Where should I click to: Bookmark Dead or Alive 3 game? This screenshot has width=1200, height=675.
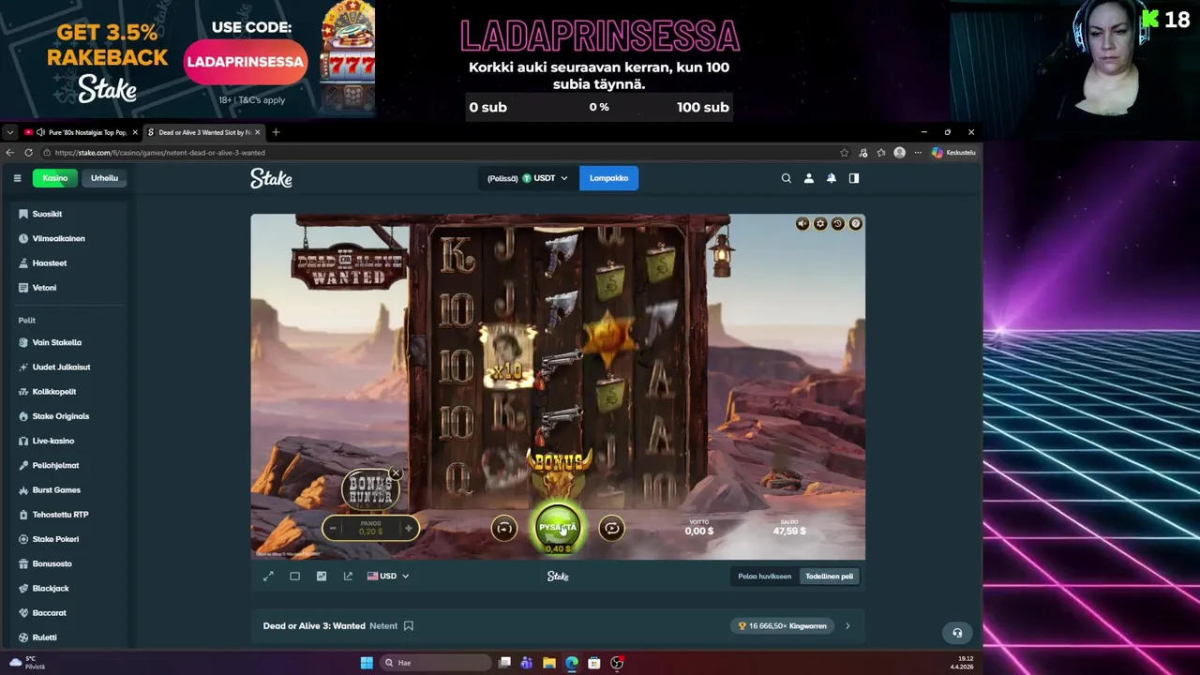tap(409, 625)
